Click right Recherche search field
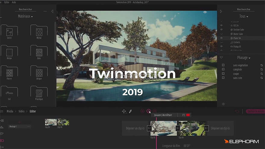The height and width of the screenshot is (149, 265). pyautogui.click(x=244, y=9)
